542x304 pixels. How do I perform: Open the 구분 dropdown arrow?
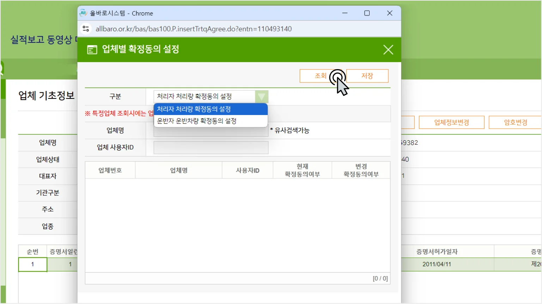[261, 97]
